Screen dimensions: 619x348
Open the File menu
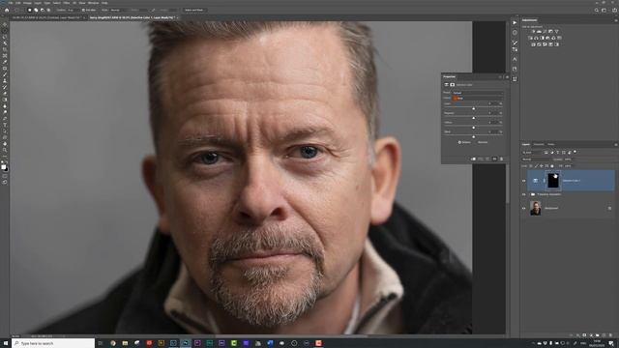[x=11, y=3]
